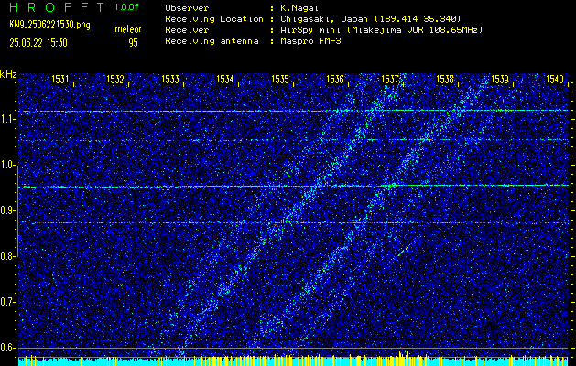
Task: Click the Receiving Location label
Action: point(214,19)
